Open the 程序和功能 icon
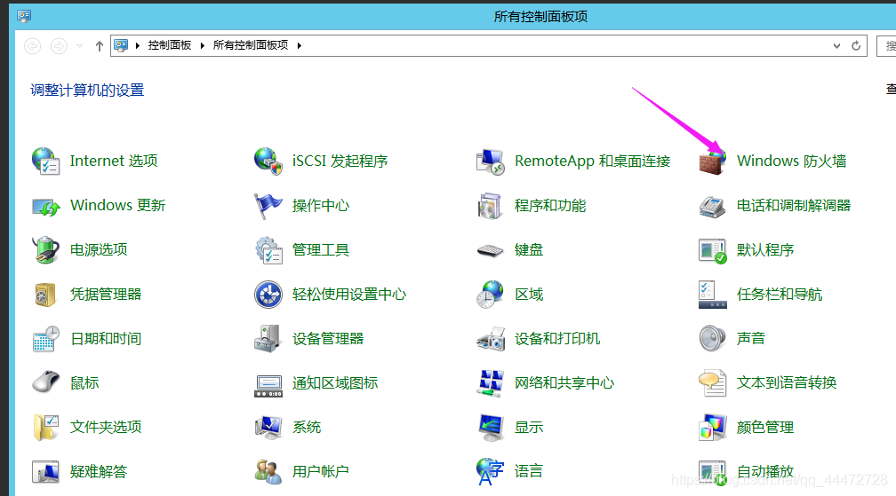896x496 pixels. point(491,206)
